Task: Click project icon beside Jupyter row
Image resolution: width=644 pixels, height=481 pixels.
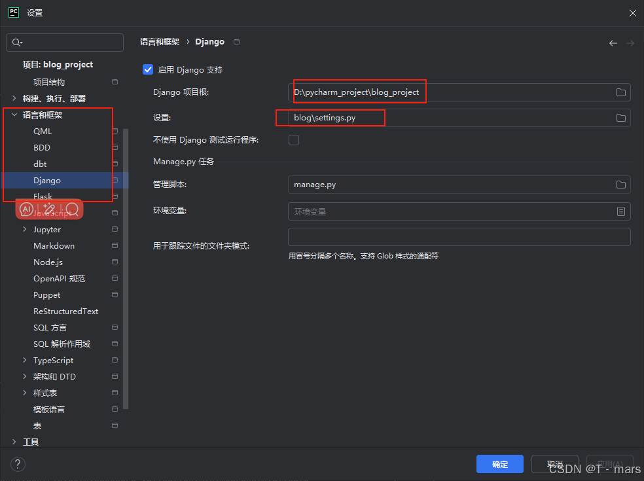Action: 115,229
